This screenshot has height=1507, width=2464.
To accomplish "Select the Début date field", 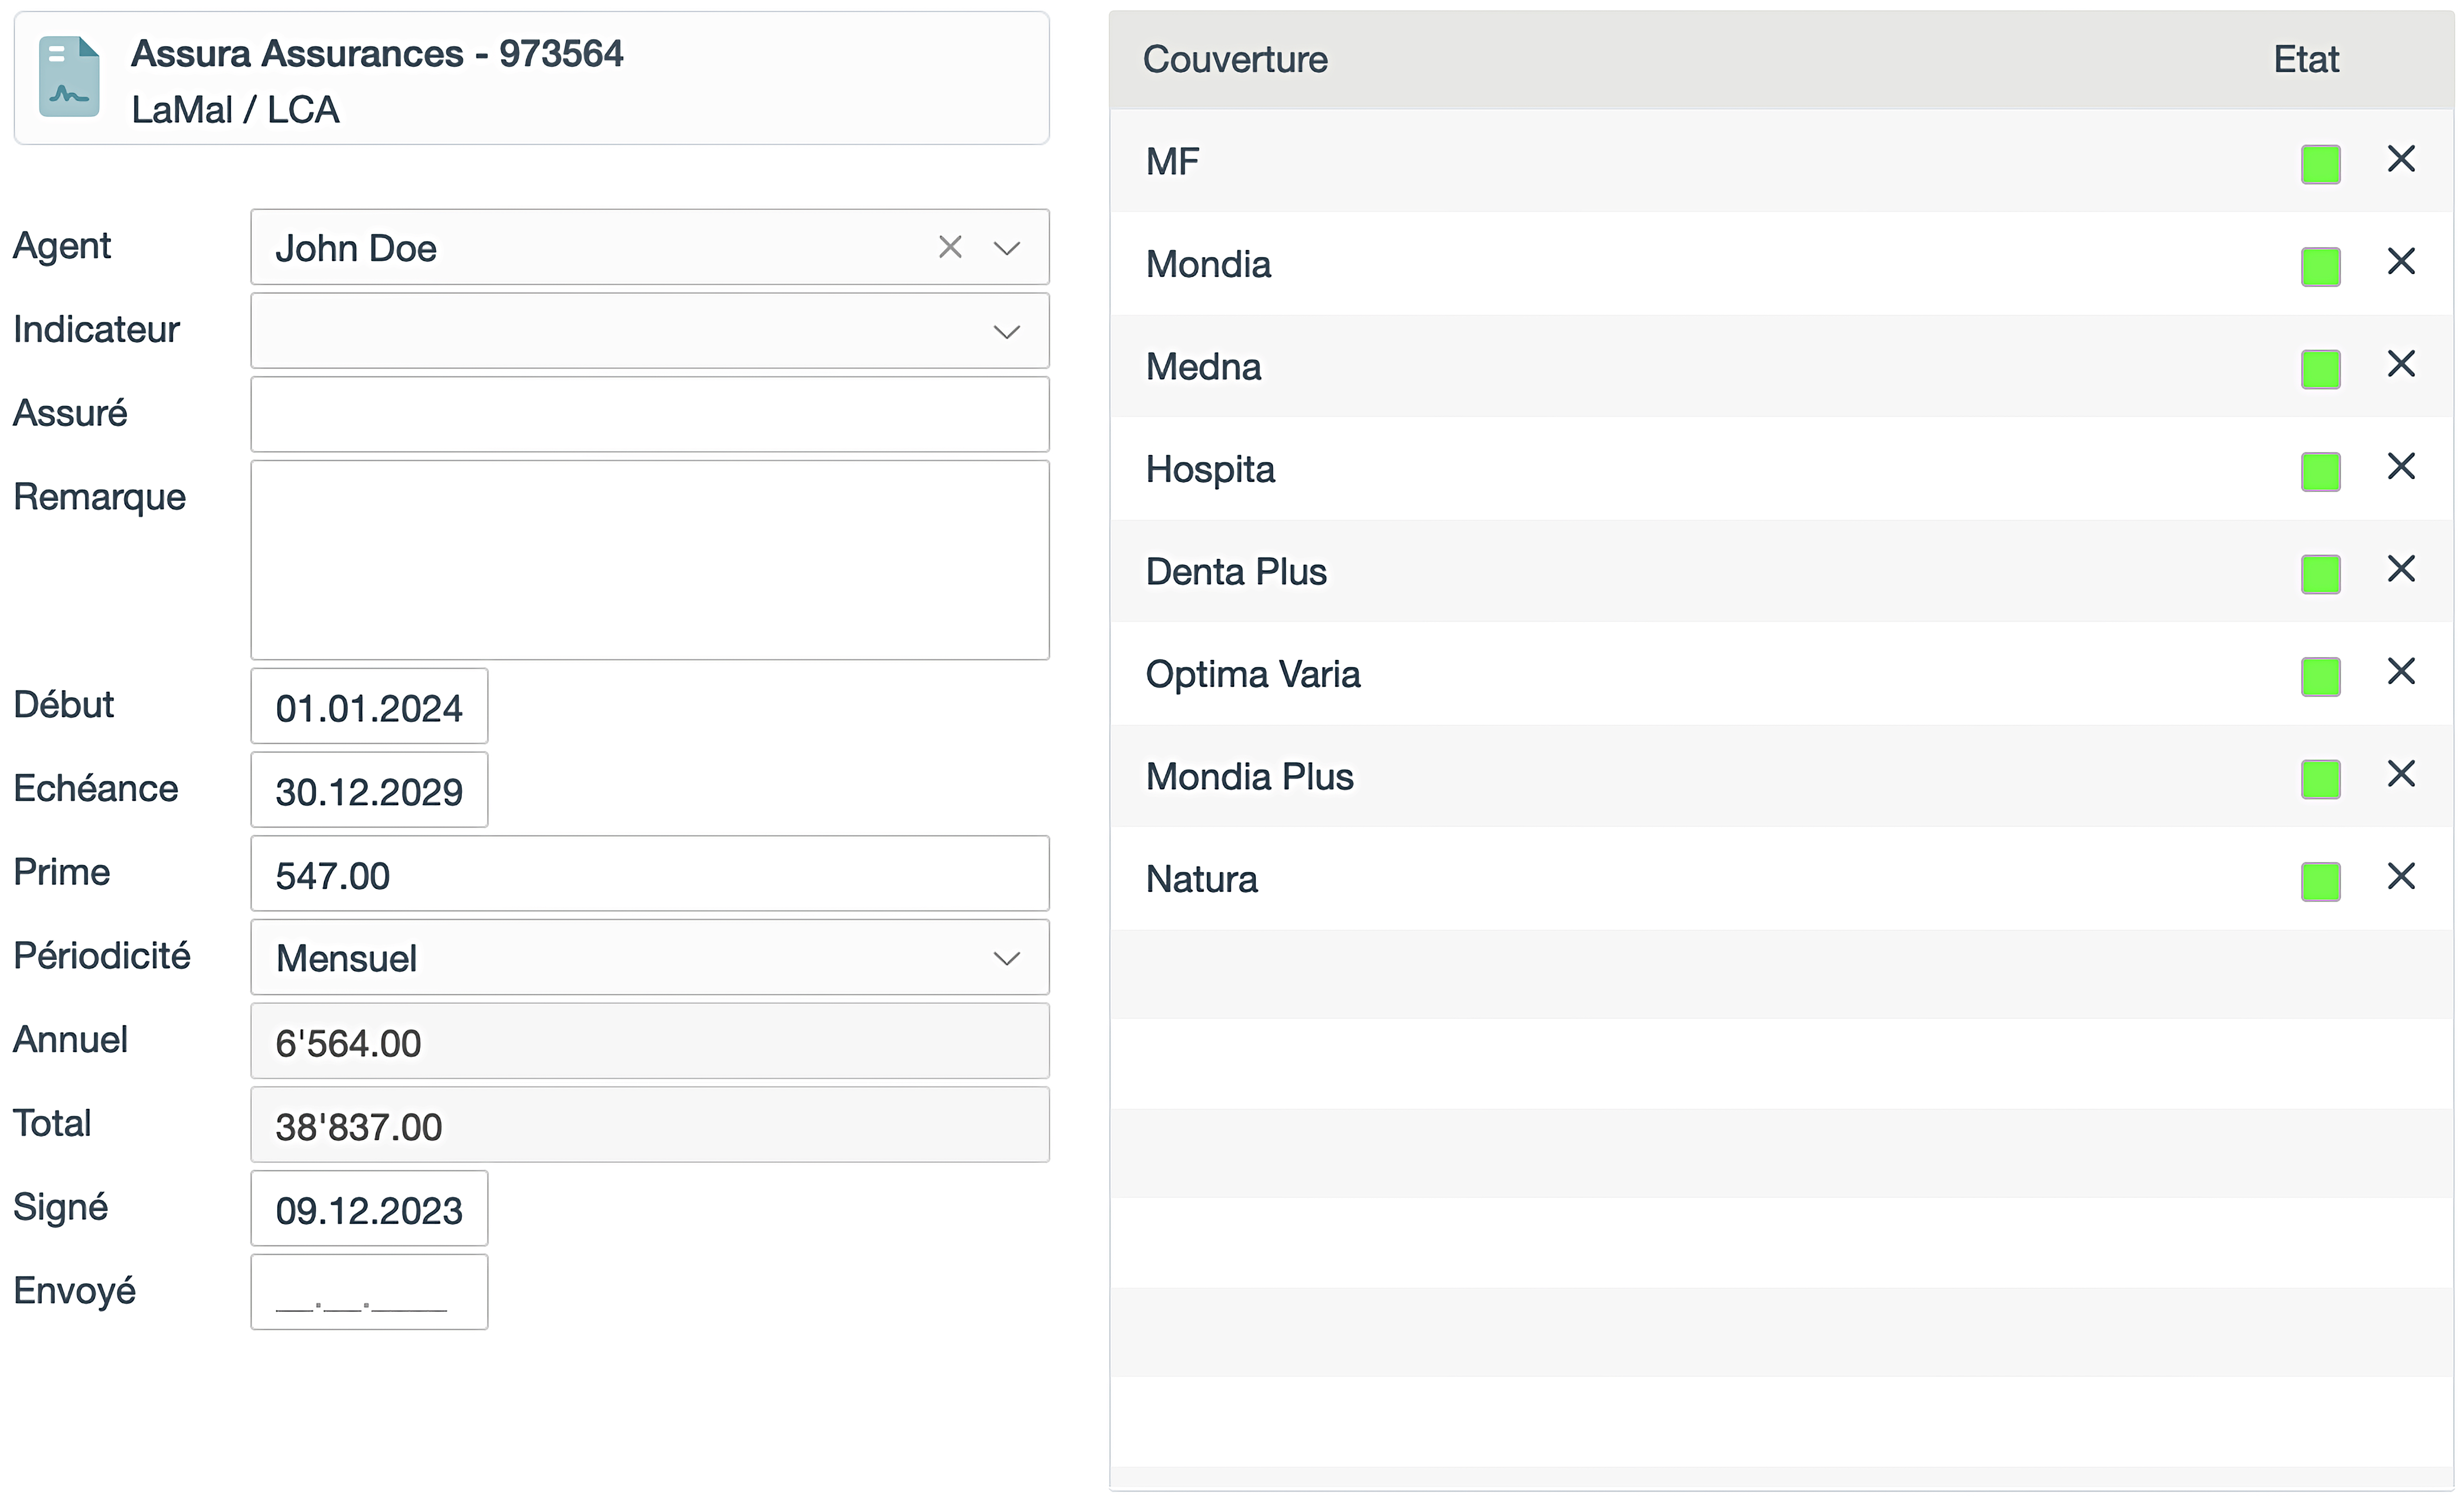I will pos(369,707).
